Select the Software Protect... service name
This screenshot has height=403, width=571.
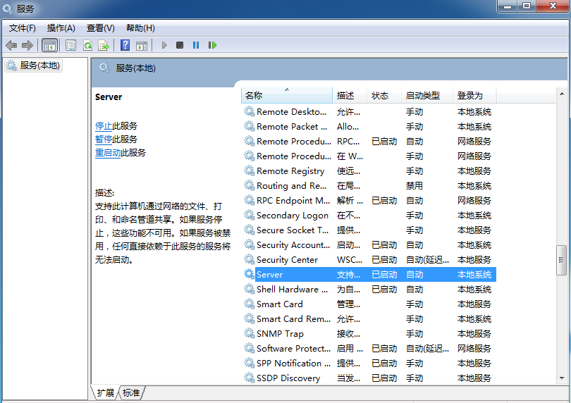[293, 348]
